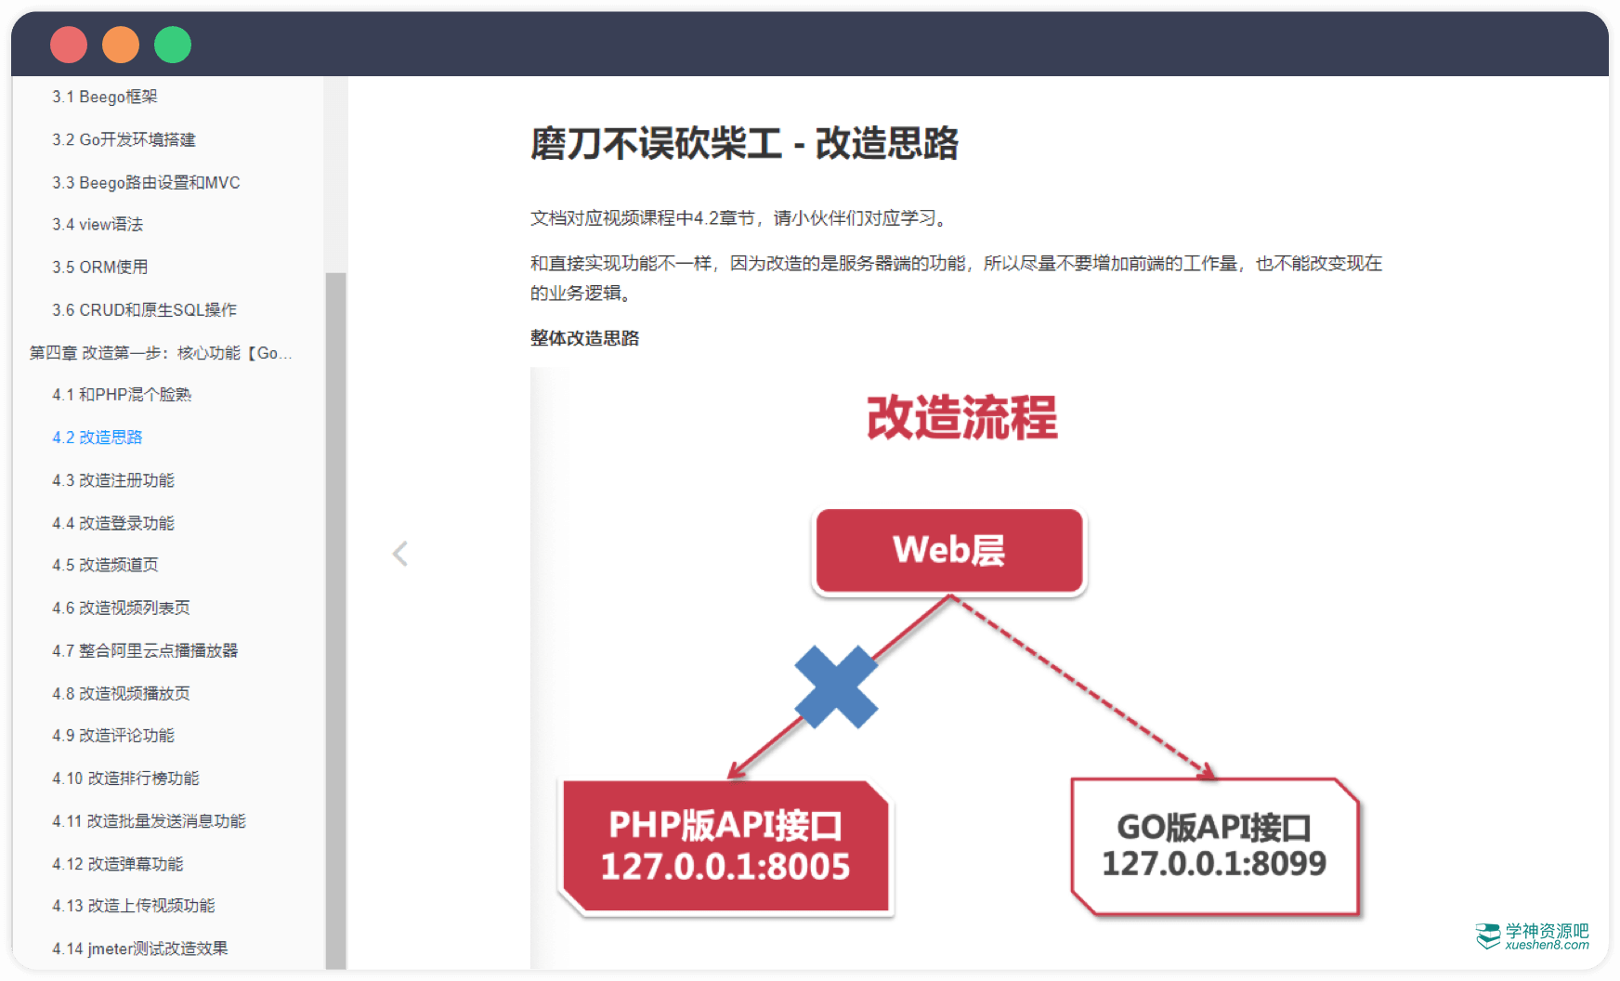Expand chapter 第四章 改造第一步 heading
The image size is (1620, 981).
click(160, 353)
